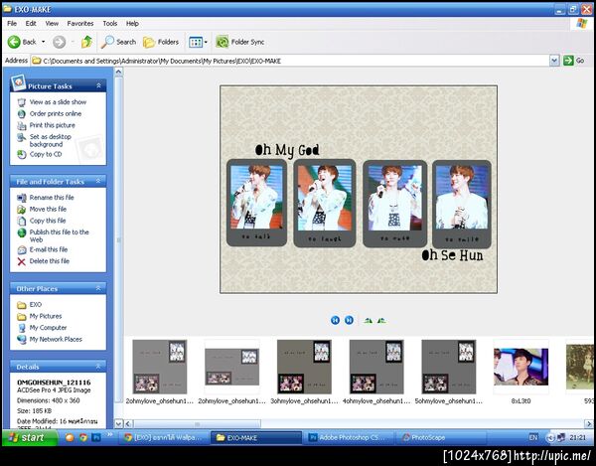Click the large Oh My God preview image
The height and width of the screenshot is (466, 596).
pos(359,190)
